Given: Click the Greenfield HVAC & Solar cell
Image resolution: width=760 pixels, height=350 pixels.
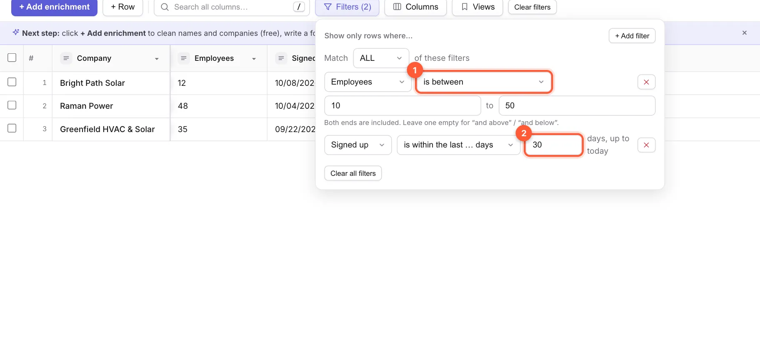Looking at the screenshot, I should [x=111, y=129].
